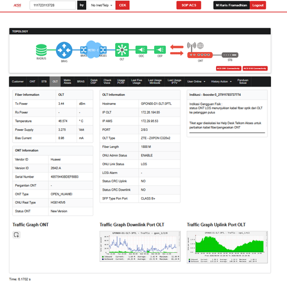Image resolution: width=287 pixels, height=296 pixels.
Task: Select the Power Supply value 3.275
Action: pos(62,130)
